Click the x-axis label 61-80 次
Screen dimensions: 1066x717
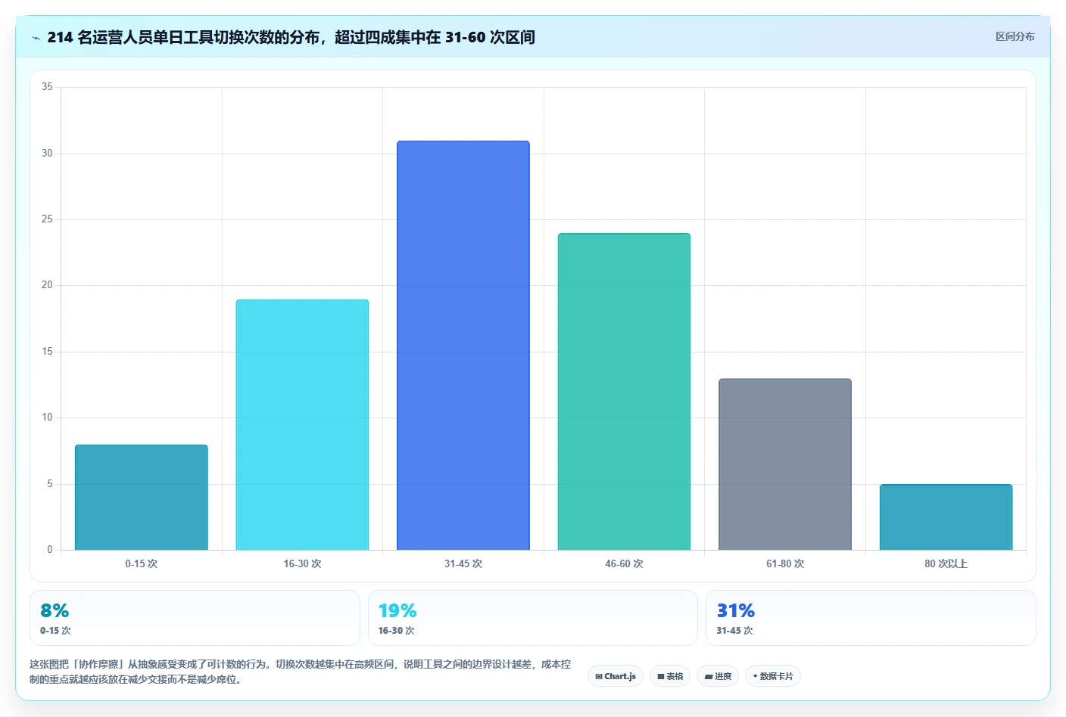(785, 563)
